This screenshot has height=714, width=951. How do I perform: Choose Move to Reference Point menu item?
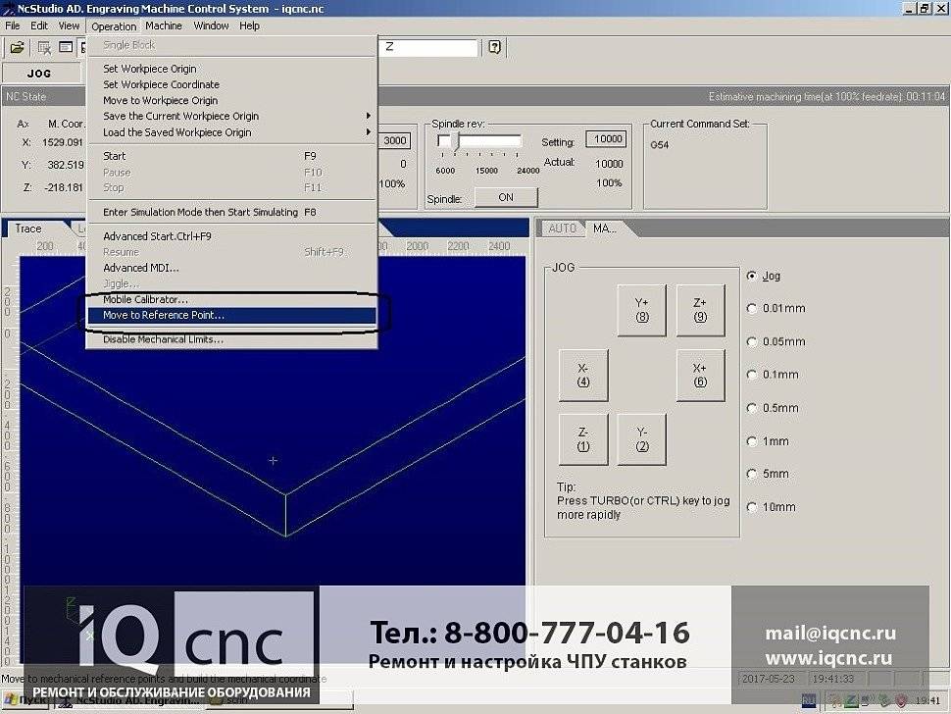click(164, 316)
